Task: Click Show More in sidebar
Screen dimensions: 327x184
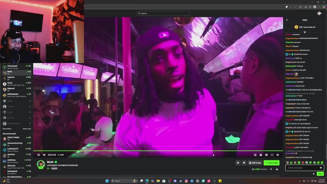Action: click(x=7, y=129)
